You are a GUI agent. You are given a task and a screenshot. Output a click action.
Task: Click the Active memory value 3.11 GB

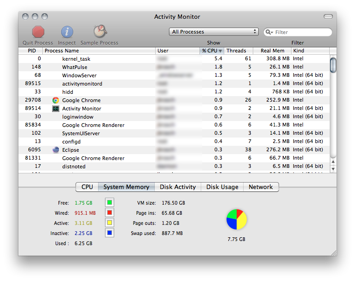83,224
